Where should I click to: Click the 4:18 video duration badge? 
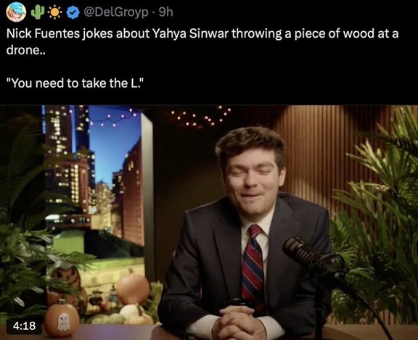[24, 326]
